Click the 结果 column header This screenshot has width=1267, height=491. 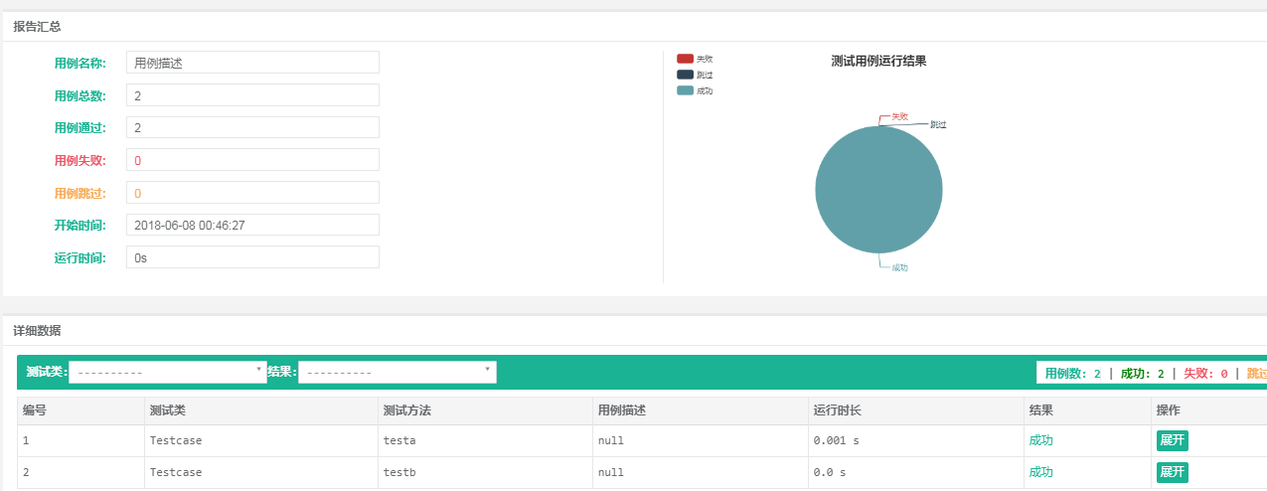(1087, 410)
